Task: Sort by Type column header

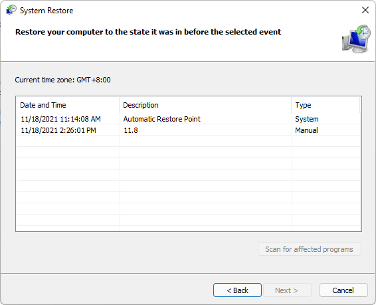Action: (326, 105)
